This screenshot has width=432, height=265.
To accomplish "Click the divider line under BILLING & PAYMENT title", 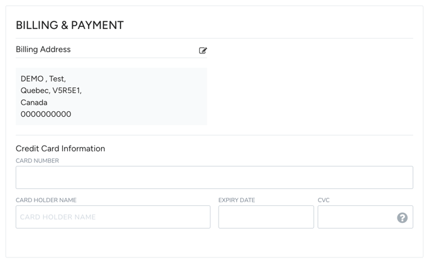I will point(214,38).
